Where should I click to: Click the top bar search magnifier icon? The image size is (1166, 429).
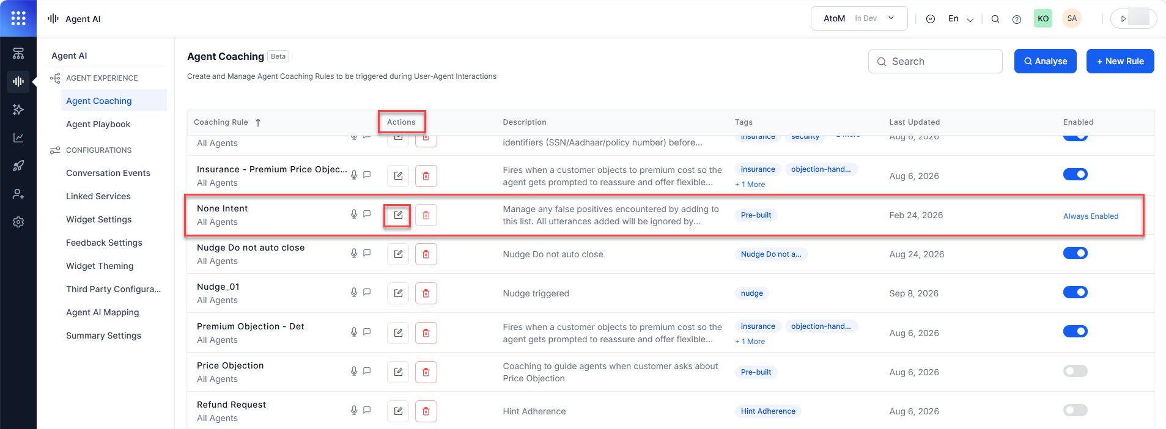[x=995, y=19]
